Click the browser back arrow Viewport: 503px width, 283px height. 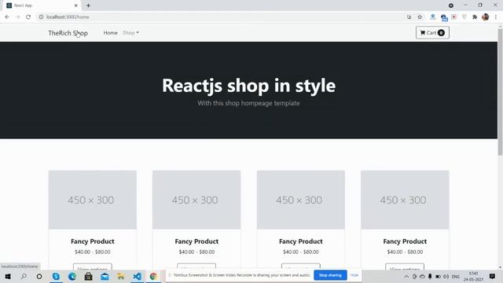coord(7,17)
